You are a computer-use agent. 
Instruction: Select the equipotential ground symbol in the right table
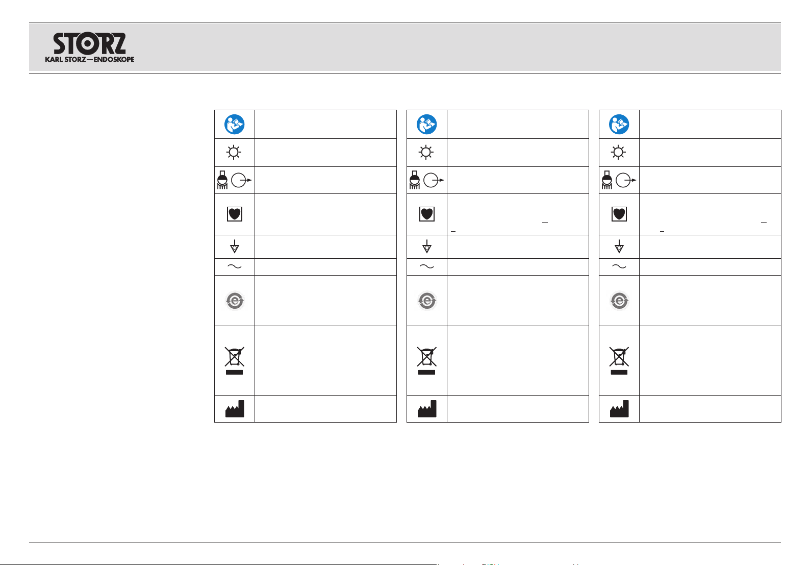619,247
